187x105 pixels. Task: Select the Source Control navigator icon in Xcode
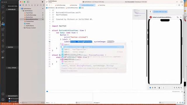23,5
